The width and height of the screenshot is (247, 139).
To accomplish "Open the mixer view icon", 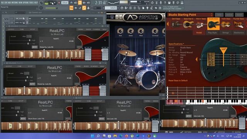I will click(x=135, y=8).
